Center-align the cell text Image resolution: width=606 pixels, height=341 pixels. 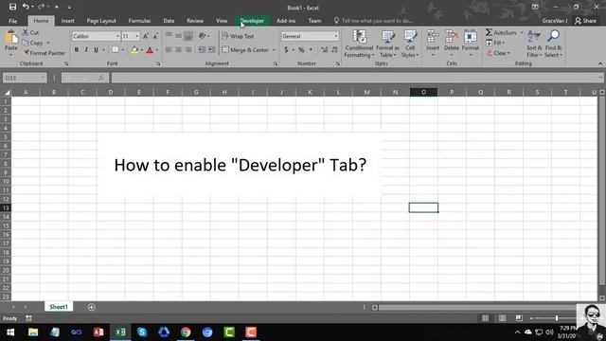pyautogui.click(x=179, y=50)
